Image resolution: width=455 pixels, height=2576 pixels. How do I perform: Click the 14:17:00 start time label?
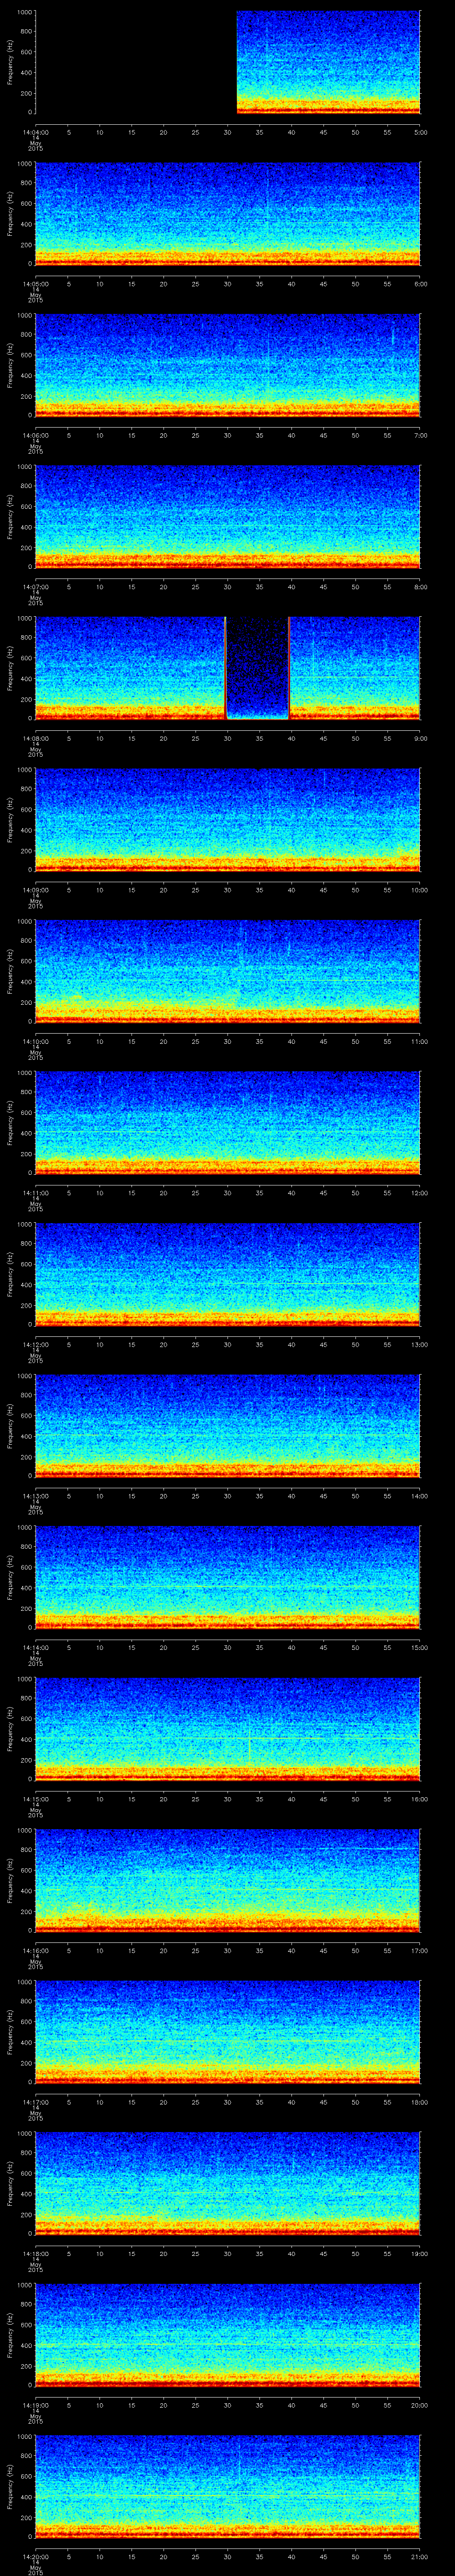35,2102
